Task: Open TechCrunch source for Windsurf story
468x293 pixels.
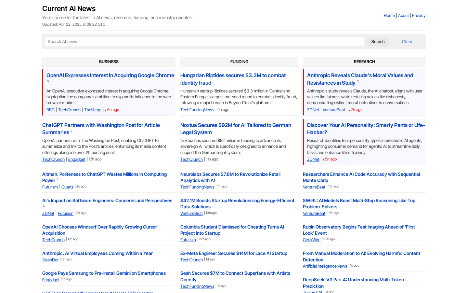Action: tap(53, 240)
